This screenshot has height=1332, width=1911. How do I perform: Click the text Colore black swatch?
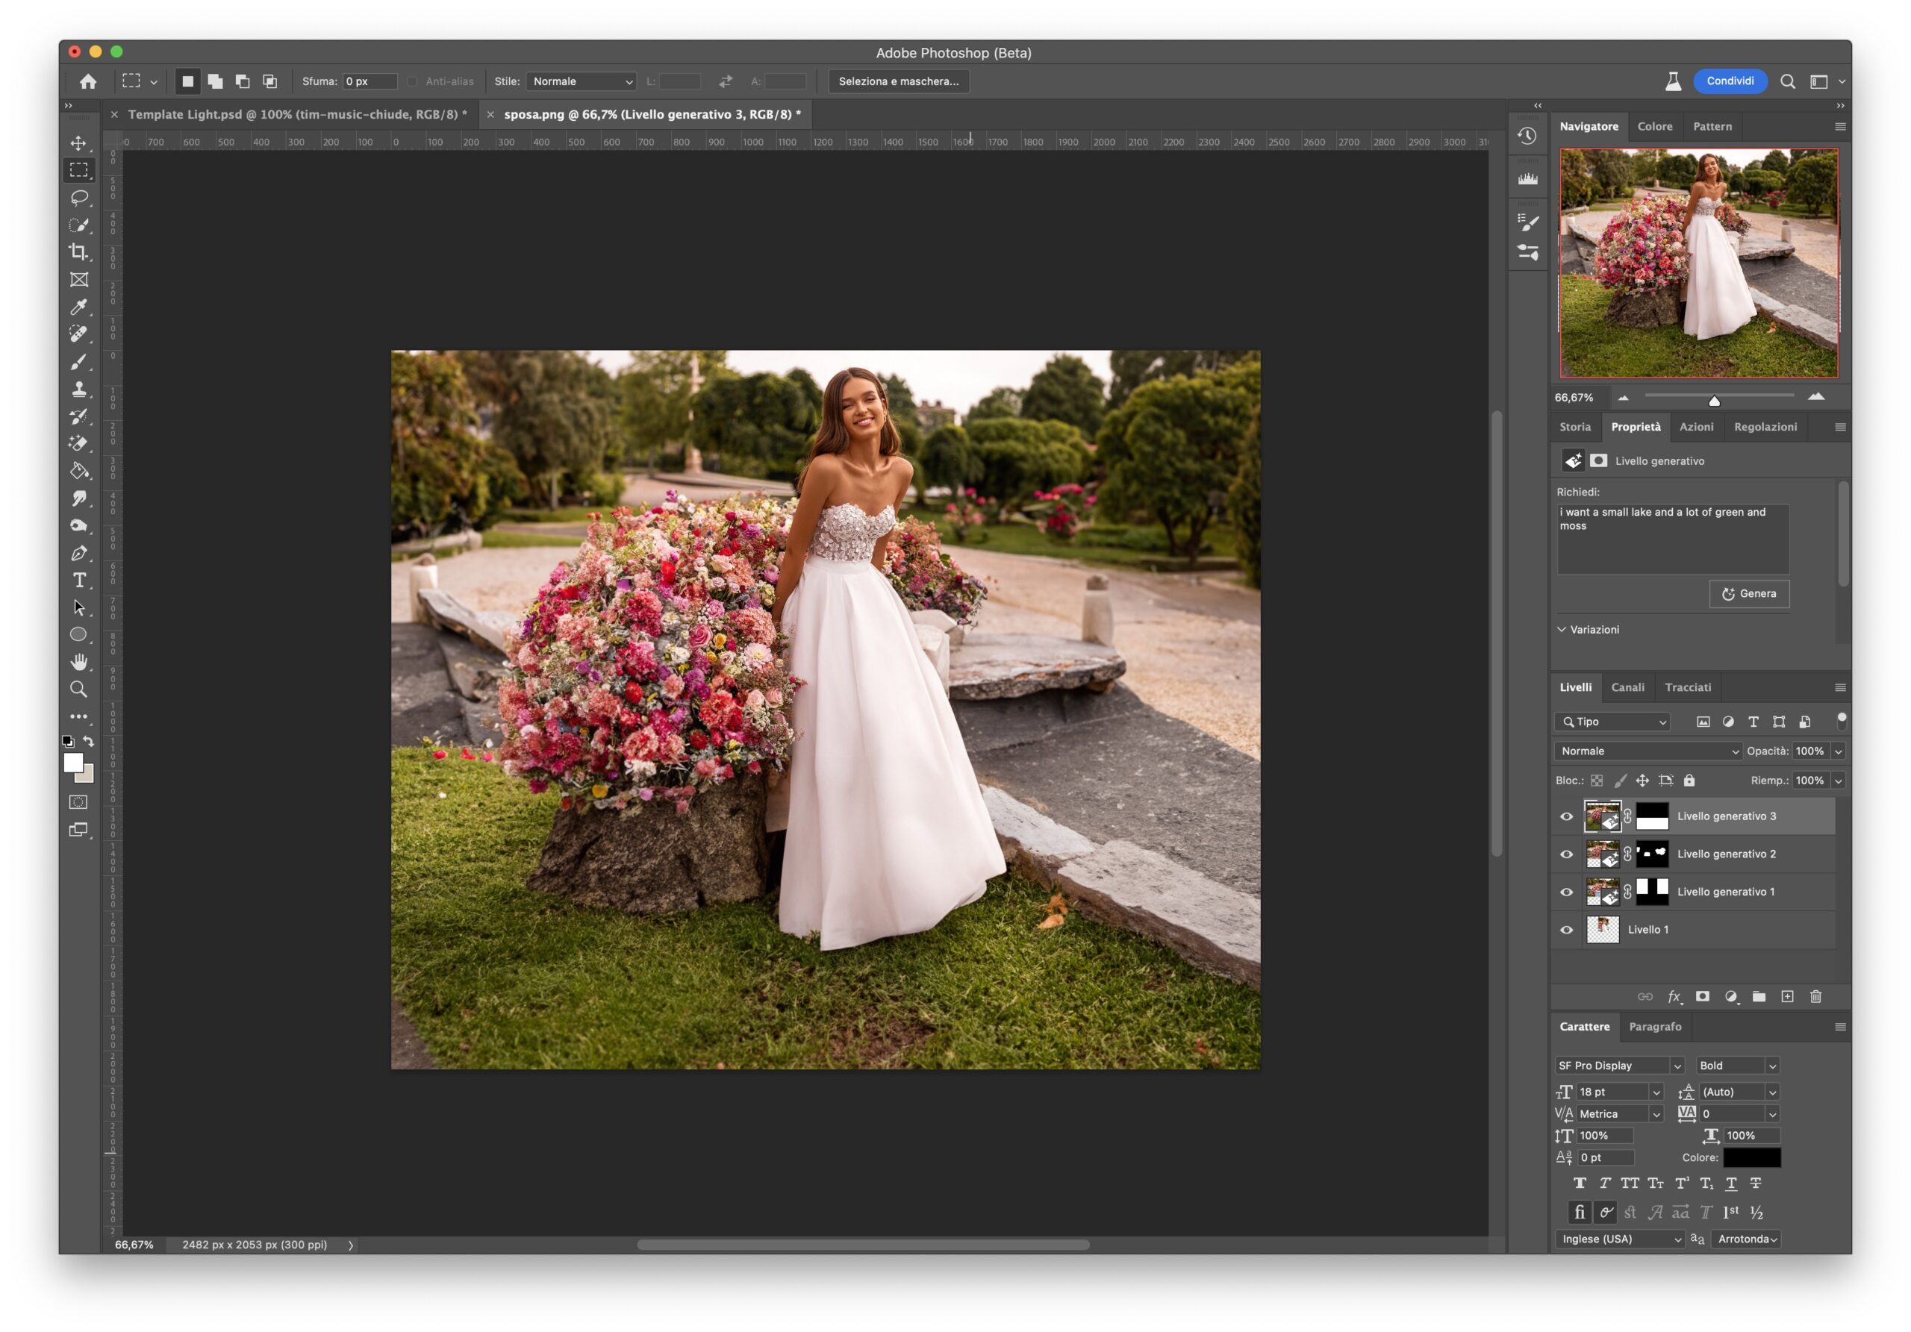click(x=1751, y=1157)
